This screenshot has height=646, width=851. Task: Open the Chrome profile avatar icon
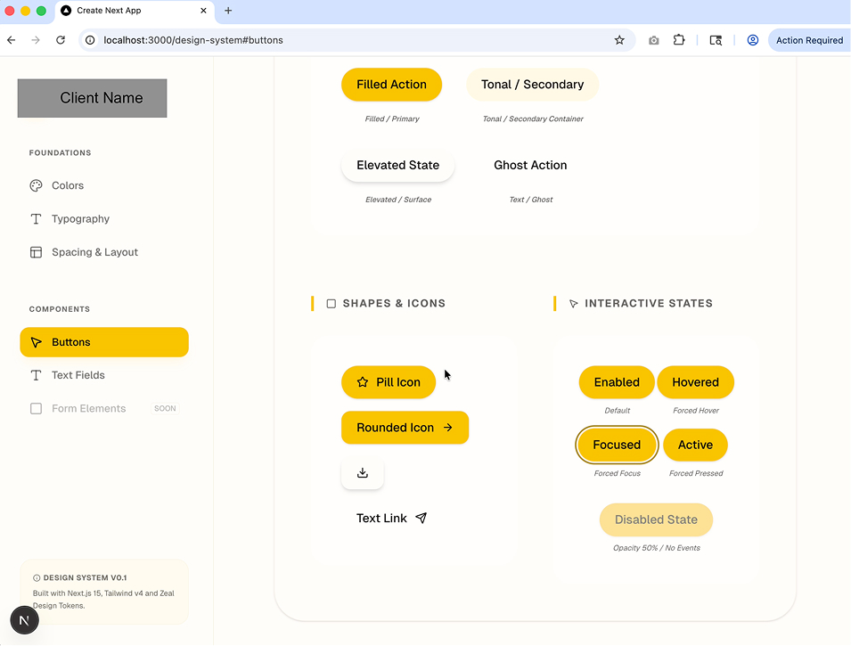(753, 40)
